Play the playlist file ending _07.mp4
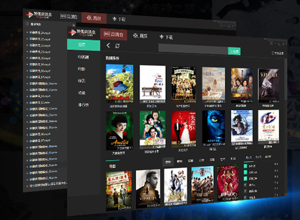 40,141
